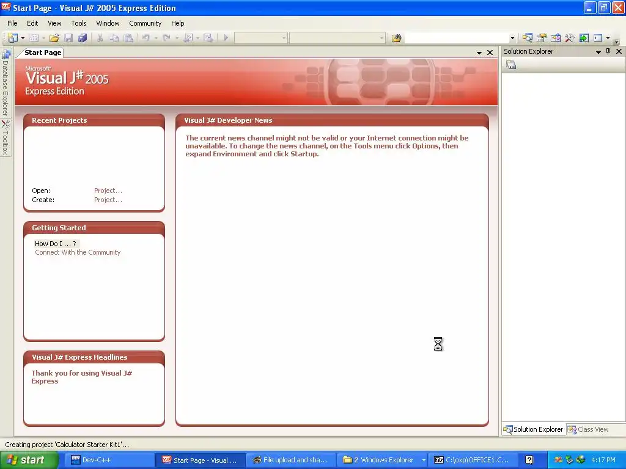Viewport: 626px width, 469px height.
Task: Click the File upload and sharing taskbar button
Action: (290, 460)
